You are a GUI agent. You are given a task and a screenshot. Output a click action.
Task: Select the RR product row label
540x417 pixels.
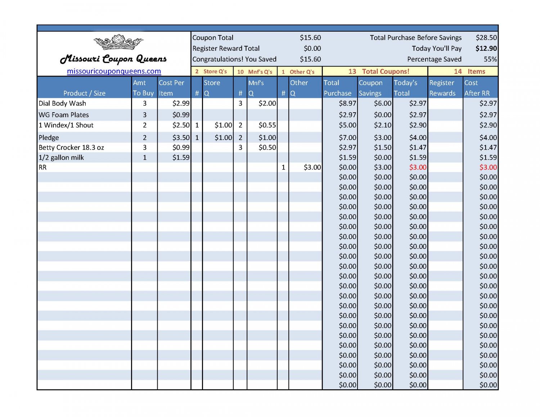click(x=42, y=167)
